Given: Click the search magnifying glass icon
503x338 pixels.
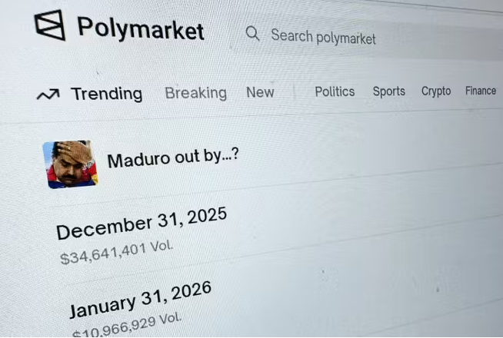Looking at the screenshot, I should tap(252, 34).
